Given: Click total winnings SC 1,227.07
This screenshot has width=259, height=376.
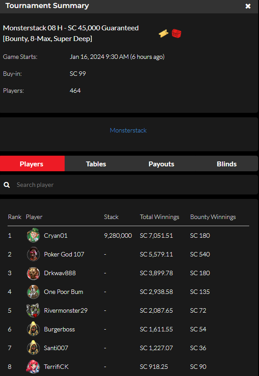Looking at the screenshot, I should 156,348.
